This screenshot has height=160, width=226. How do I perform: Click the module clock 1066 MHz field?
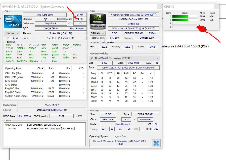[x=133, y=63]
